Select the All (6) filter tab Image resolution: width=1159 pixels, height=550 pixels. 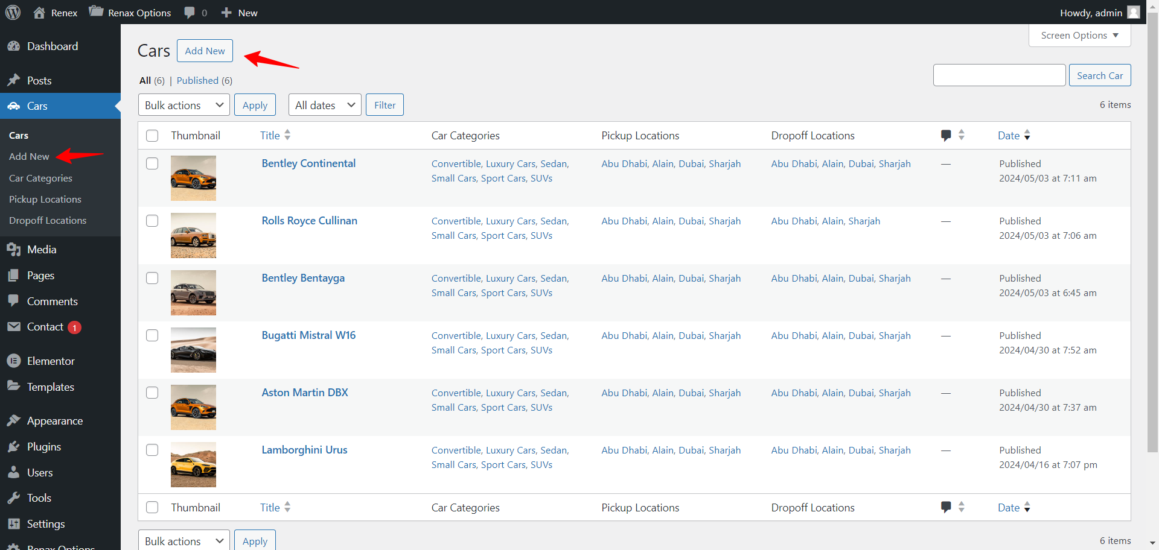click(152, 81)
